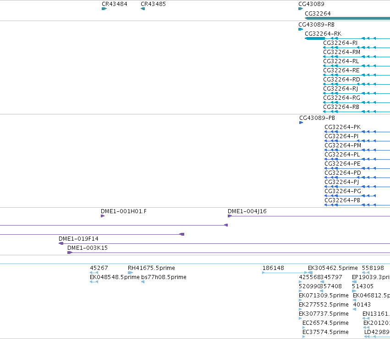Open transcript CG32264-RE

click(x=341, y=70)
